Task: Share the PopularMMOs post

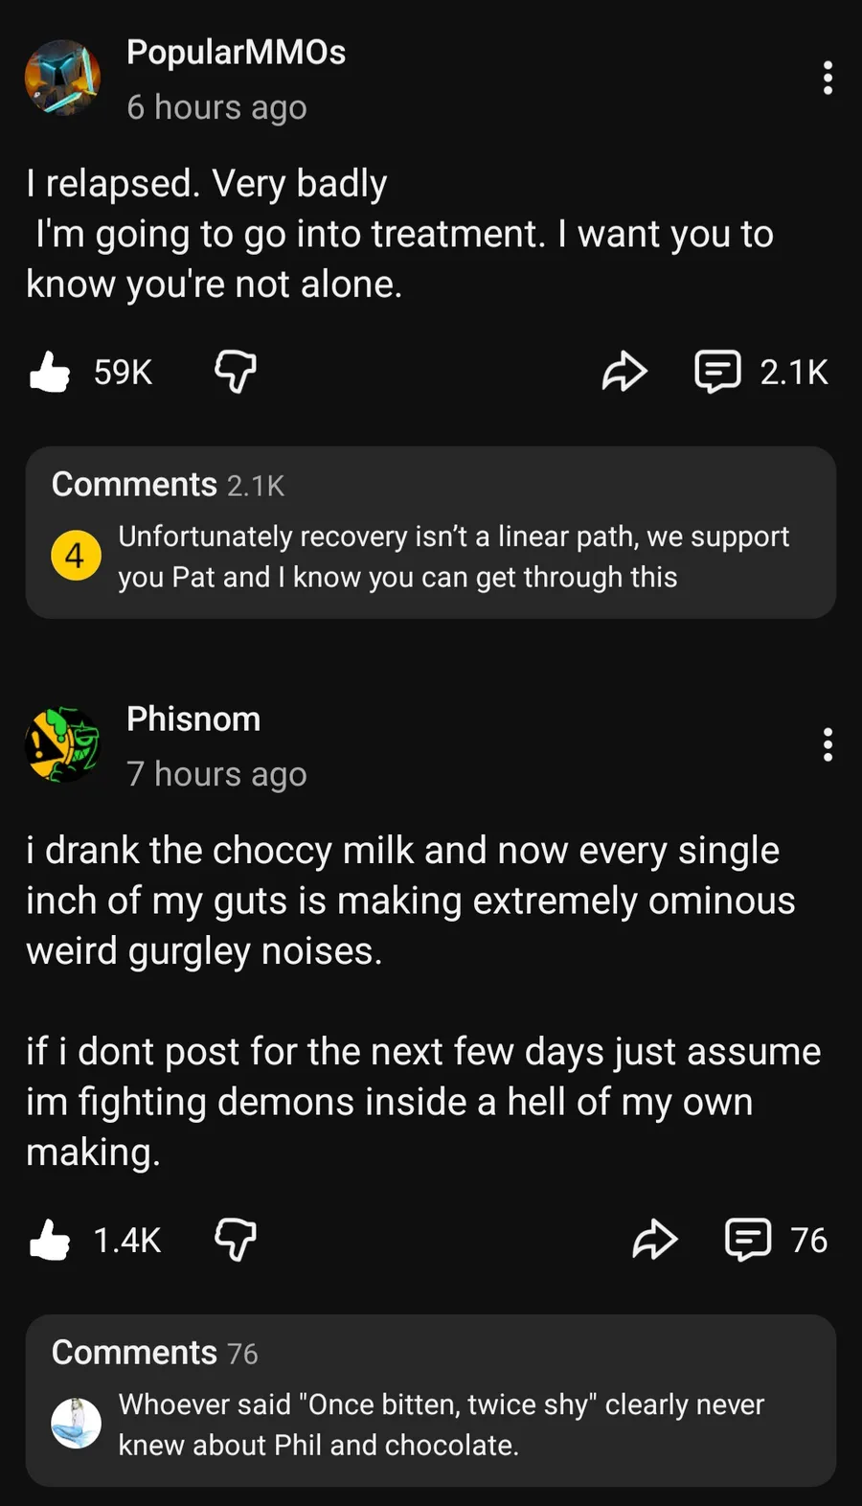Action: pos(624,372)
